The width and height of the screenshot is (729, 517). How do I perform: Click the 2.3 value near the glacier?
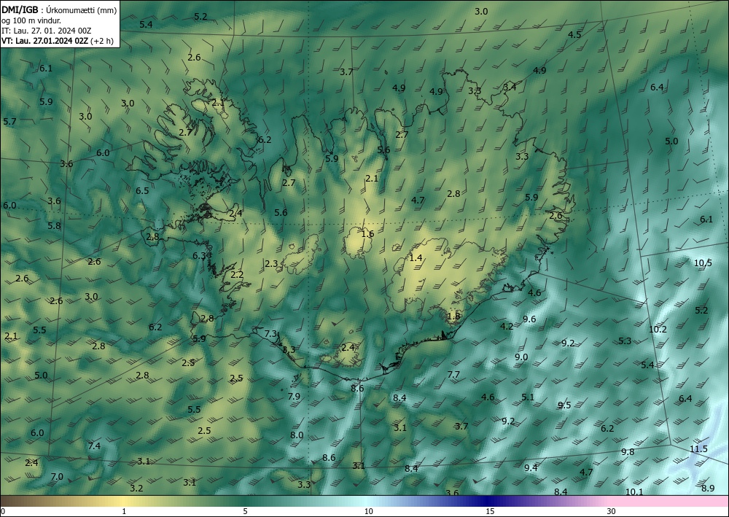pyautogui.click(x=271, y=264)
